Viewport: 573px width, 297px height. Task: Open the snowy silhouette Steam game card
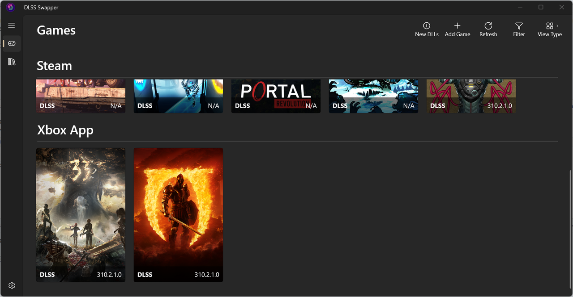pos(373,96)
